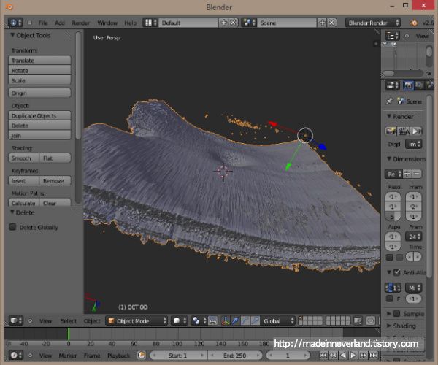This screenshot has height=365, width=438.
Task: Browse scenes with the scene icon
Action: tap(249, 23)
